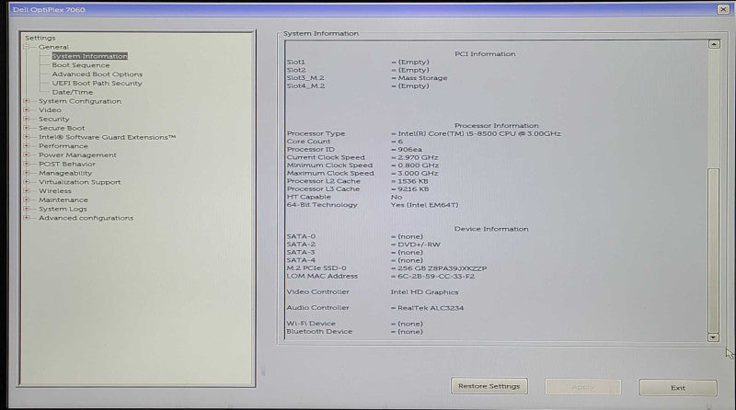Screen dimensions: 736x410
Task: Expand the Security settings node
Action: pos(27,119)
